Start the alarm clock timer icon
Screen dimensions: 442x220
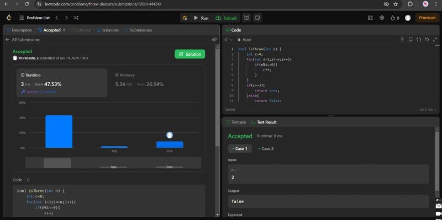(x=246, y=18)
